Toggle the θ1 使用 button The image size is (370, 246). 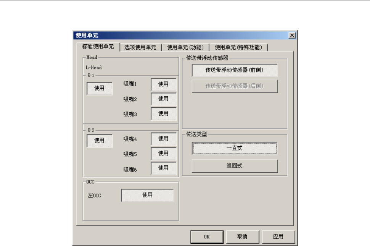tap(99, 88)
